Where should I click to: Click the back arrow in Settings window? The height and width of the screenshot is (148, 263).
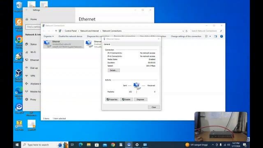(x=26, y=10)
